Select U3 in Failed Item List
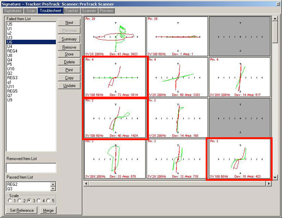This screenshot has width=282, height=218. tap(31, 38)
